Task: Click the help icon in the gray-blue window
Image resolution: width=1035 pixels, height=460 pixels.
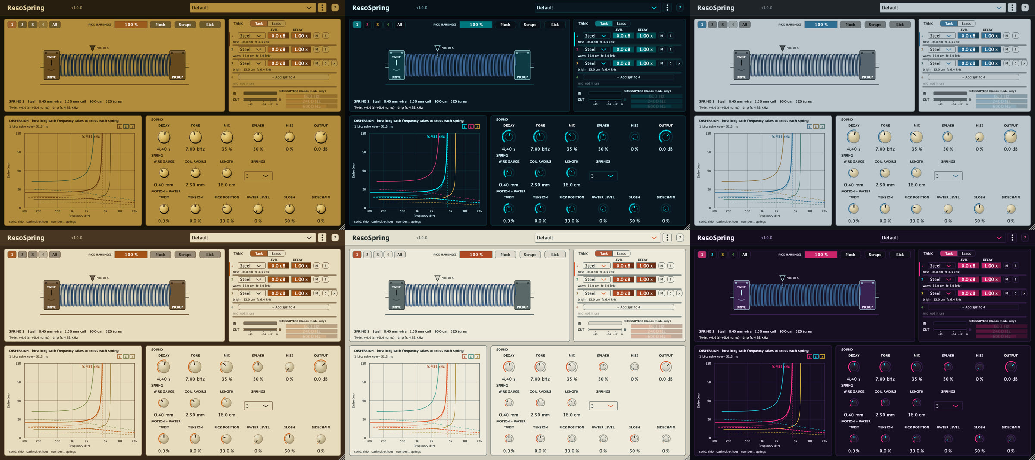Action: 1025,8
